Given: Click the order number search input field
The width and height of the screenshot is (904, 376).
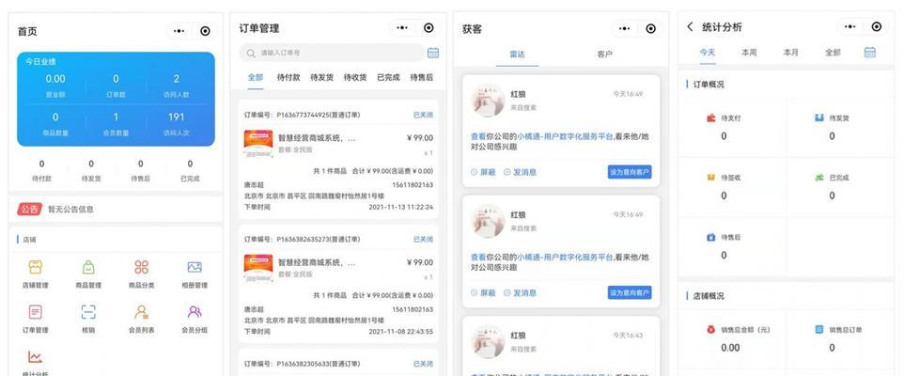Looking at the screenshot, I should pos(332,53).
